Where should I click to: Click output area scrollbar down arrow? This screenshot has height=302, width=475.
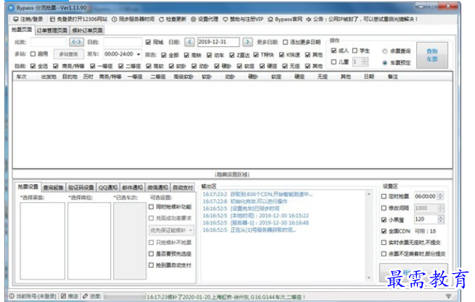pyautogui.click(x=369, y=277)
